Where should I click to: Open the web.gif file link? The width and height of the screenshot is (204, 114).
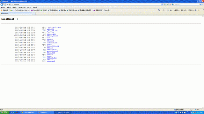pyautogui.click(x=50, y=60)
